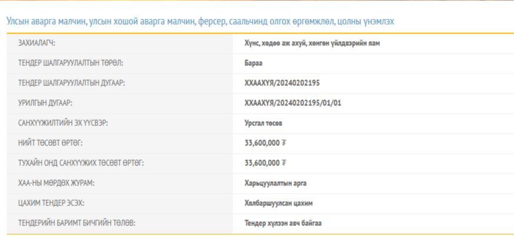Screen dimensions: 514x236
Task: Select the 33,600,000 ₮ value beside НИЙТ ТӨСӨВТ ӨРТӨГ
Action: pos(265,143)
